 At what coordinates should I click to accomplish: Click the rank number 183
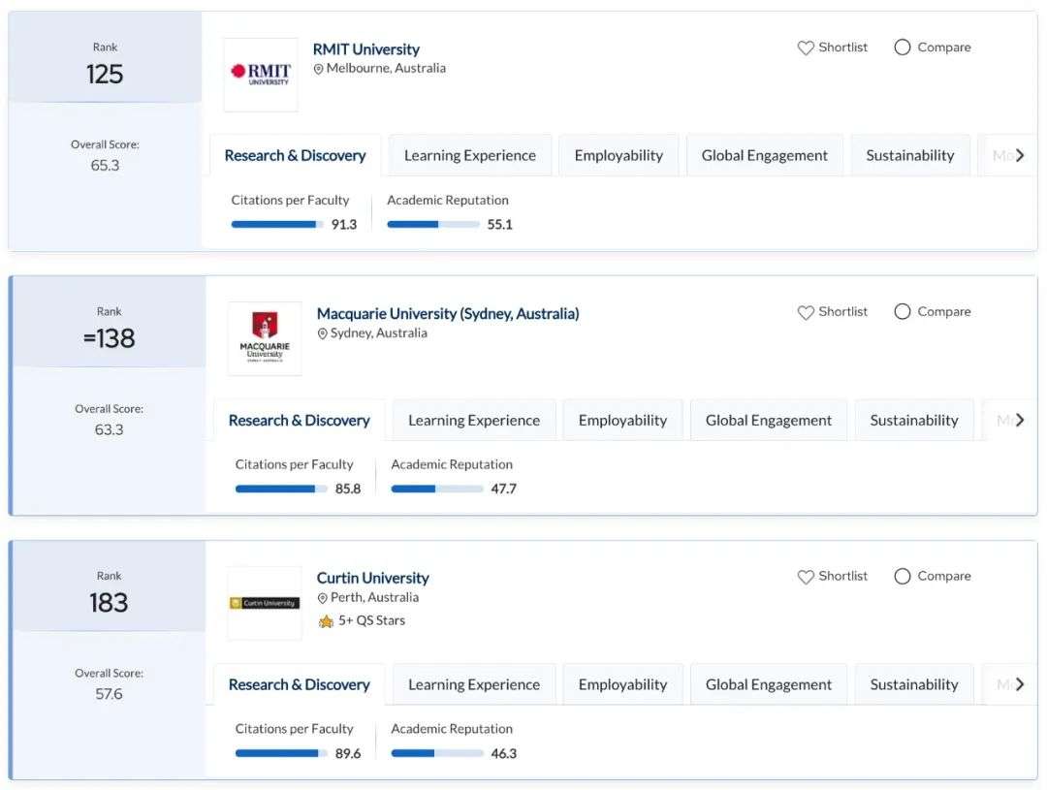coord(109,603)
